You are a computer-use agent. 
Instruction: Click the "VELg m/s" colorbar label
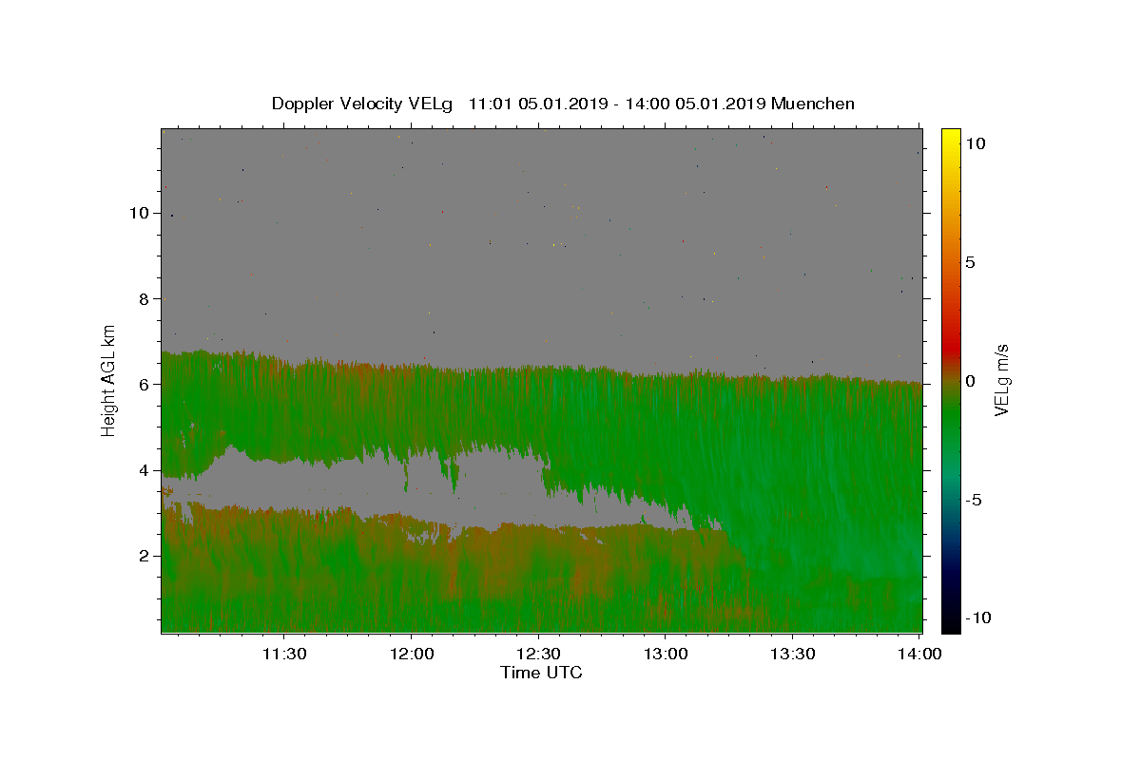point(1001,380)
